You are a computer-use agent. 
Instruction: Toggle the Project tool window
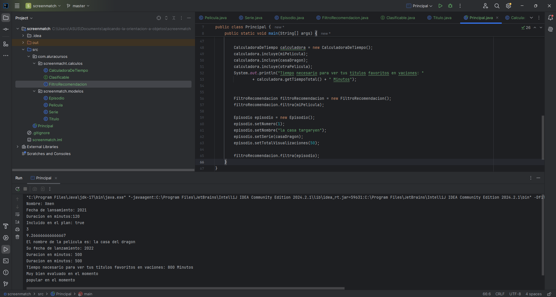6,18
